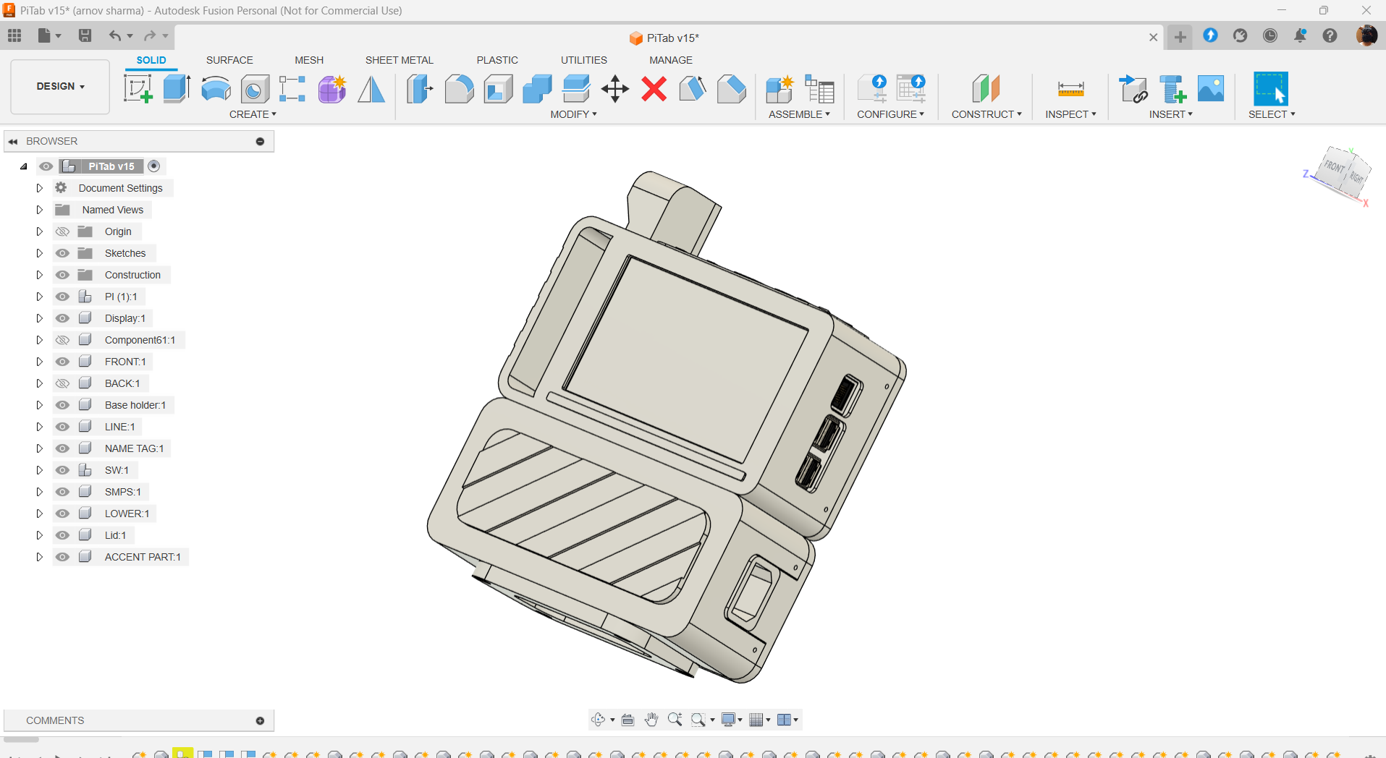The width and height of the screenshot is (1386, 758).
Task: Go to the UTILITIES tab
Action: pos(584,60)
